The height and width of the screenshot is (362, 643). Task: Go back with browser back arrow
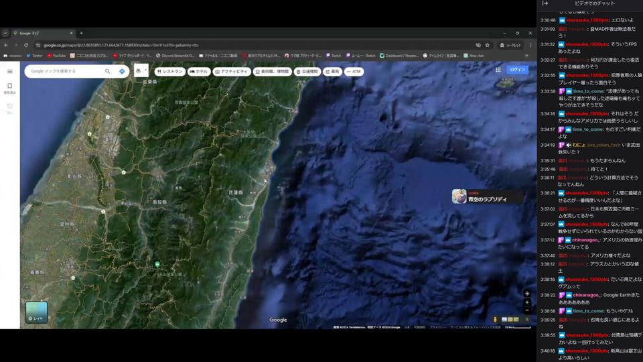pyautogui.click(x=6, y=45)
